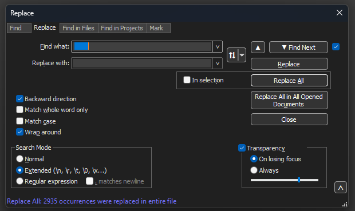Check the matches newline box
The width and height of the screenshot is (355, 211).
[90, 181]
